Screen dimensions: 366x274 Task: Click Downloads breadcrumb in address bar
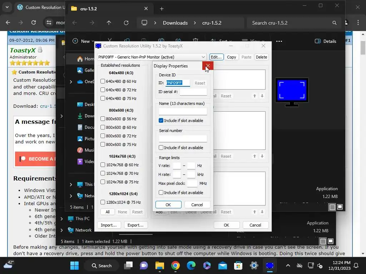point(175,23)
